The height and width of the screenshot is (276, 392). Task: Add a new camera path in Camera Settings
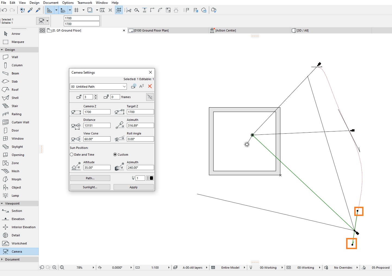coord(134,86)
